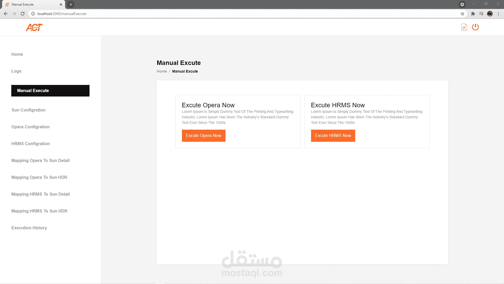Open Execution History in sidebar

tap(29, 228)
